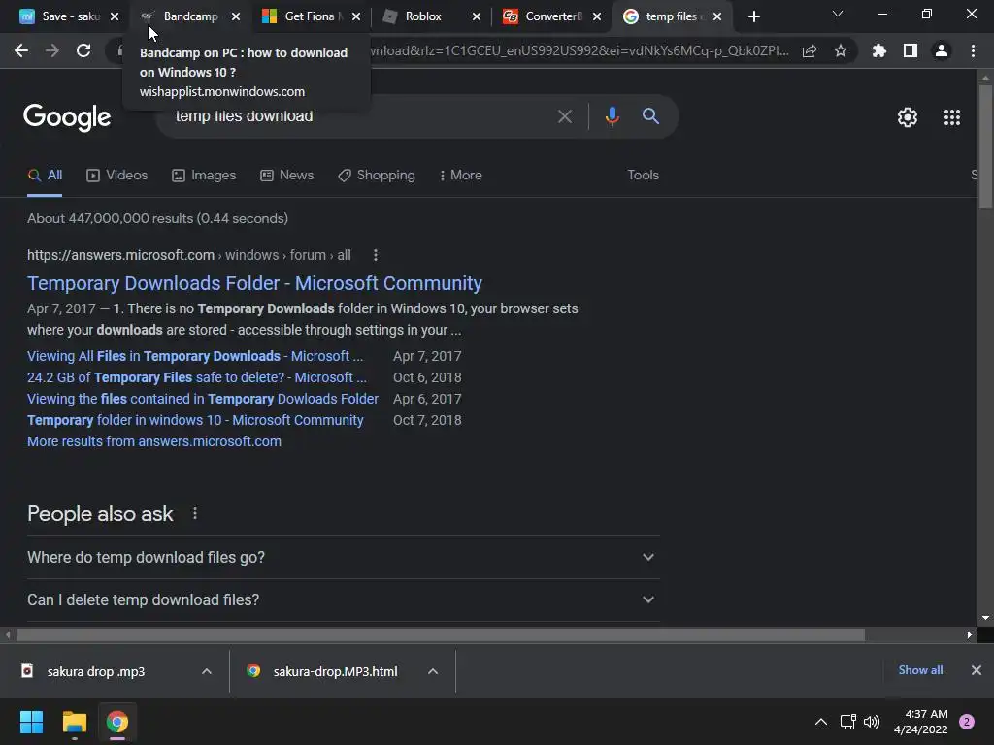Open the Google apps grid
Image resolution: width=994 pixels, height=745 pixels.
(952, 117)
